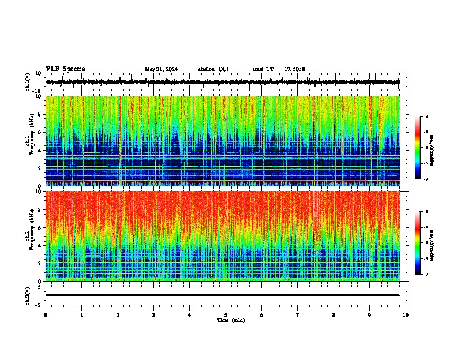Click the "station=OUI" header label

213,69
